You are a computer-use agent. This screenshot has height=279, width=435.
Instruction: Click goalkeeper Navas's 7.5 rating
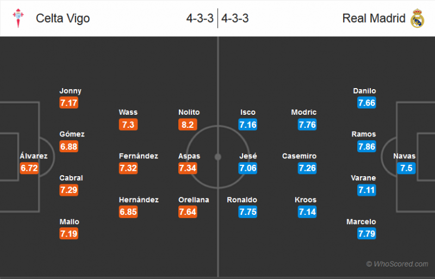point(406,168)
